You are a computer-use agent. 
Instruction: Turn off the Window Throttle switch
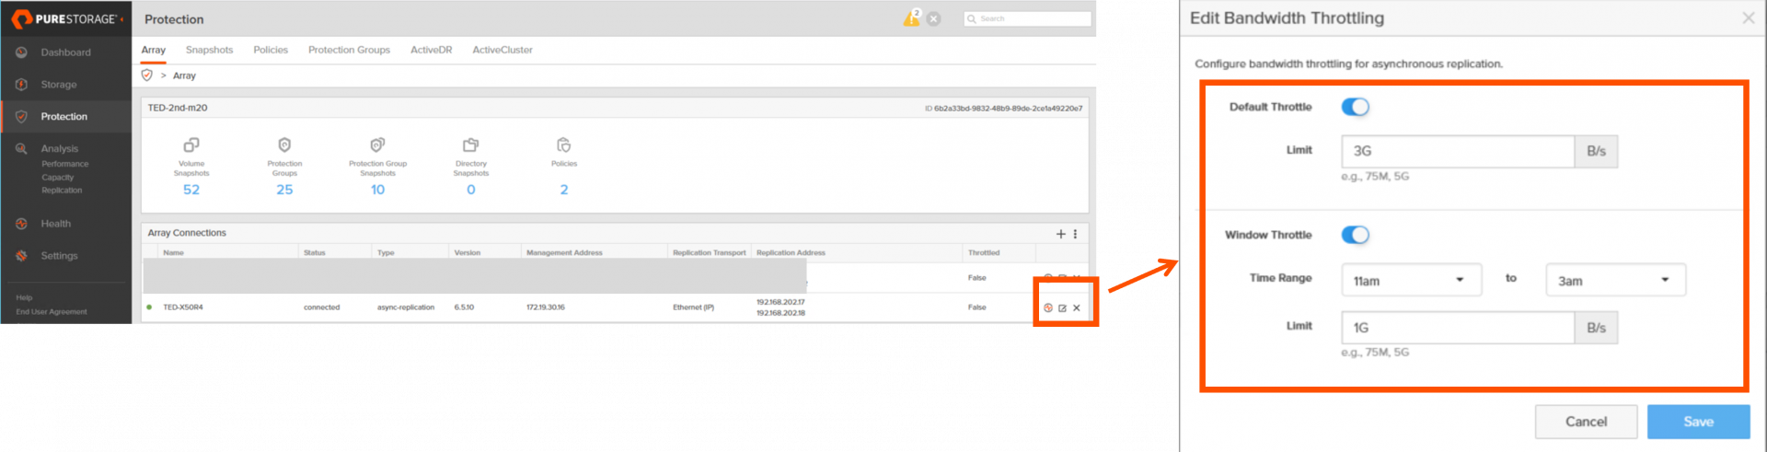click(x=1355, y=235)
